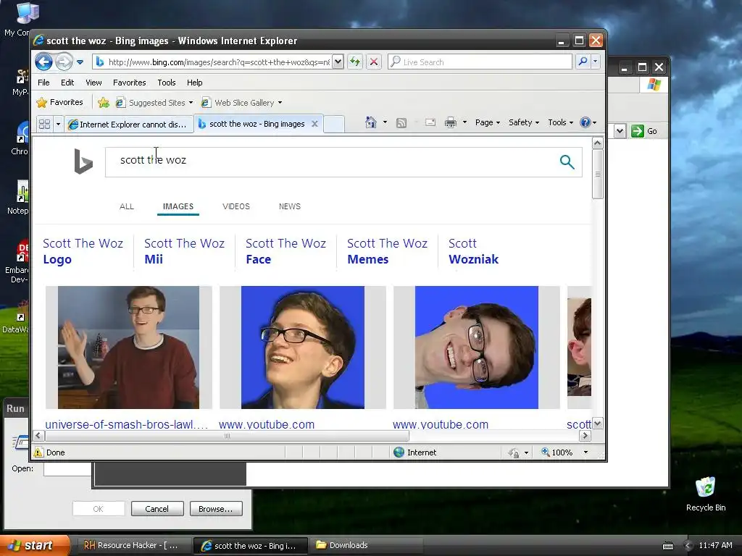Click the Forward navigation arrow
Image resolution: width=742 pixels, height=556 pixels.
tap(64, 62)
